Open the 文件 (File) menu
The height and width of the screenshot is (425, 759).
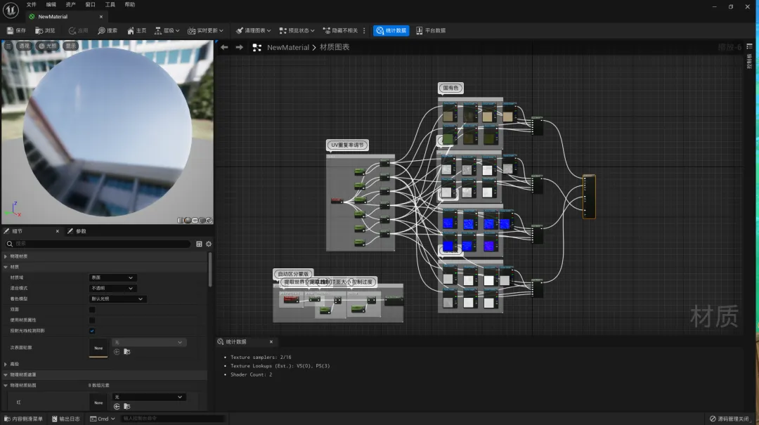(31, 5)
